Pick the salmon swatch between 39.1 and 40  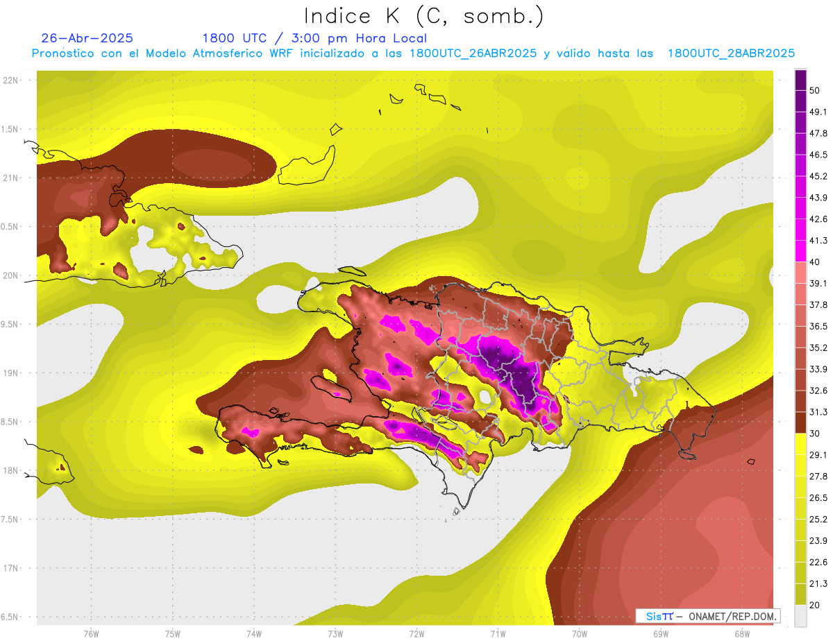point(800,273)
